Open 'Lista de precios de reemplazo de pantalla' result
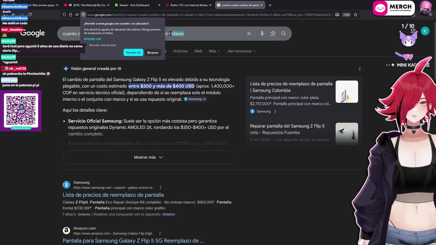 [x=113, y=195]
